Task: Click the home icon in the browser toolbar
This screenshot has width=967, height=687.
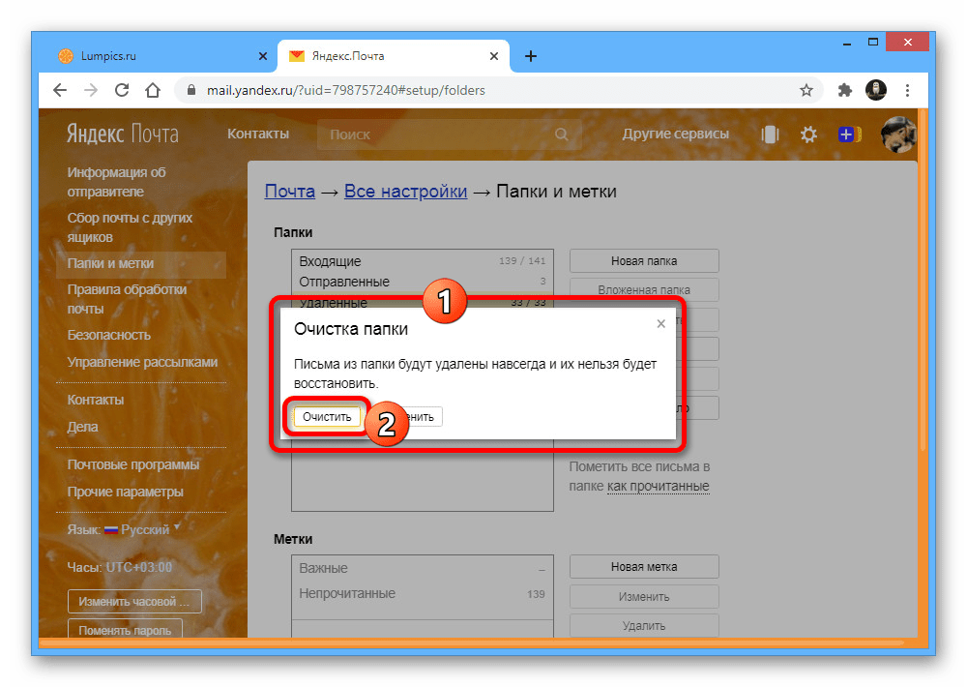Action: (x=153, y=89)
